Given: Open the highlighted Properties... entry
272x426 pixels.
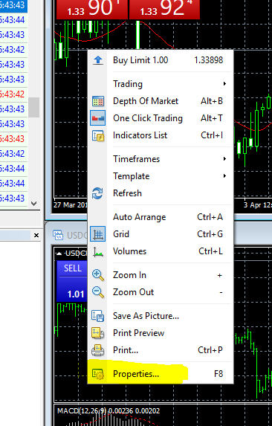Looking at the screenshot, I should pyautogui.click(x=161, y=374).
